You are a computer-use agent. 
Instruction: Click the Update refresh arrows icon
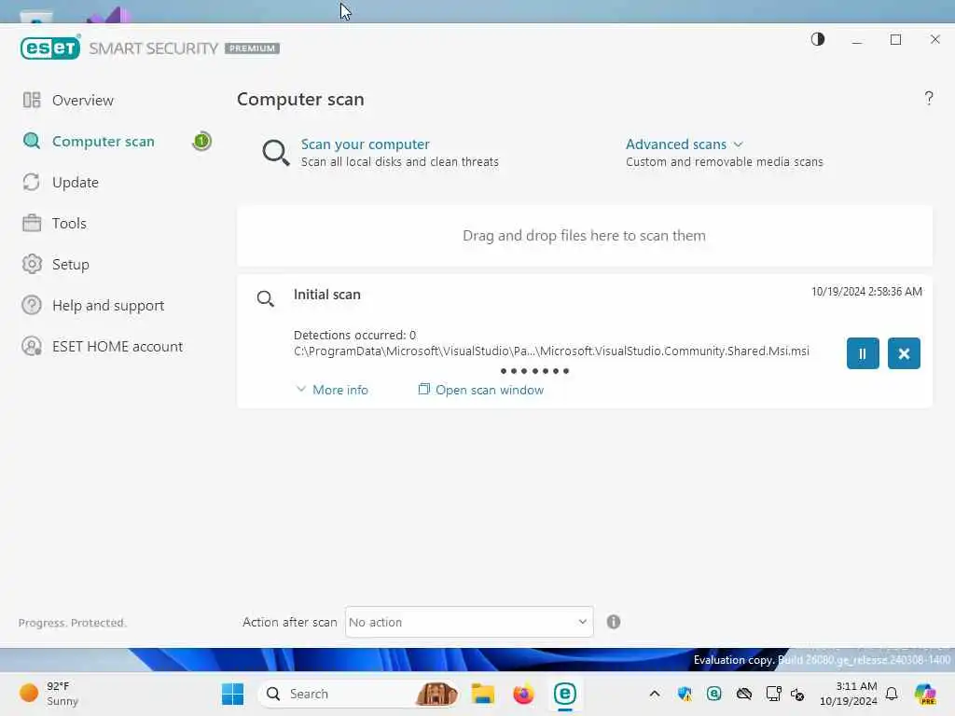pyautogui.click(x=32, y=182)
